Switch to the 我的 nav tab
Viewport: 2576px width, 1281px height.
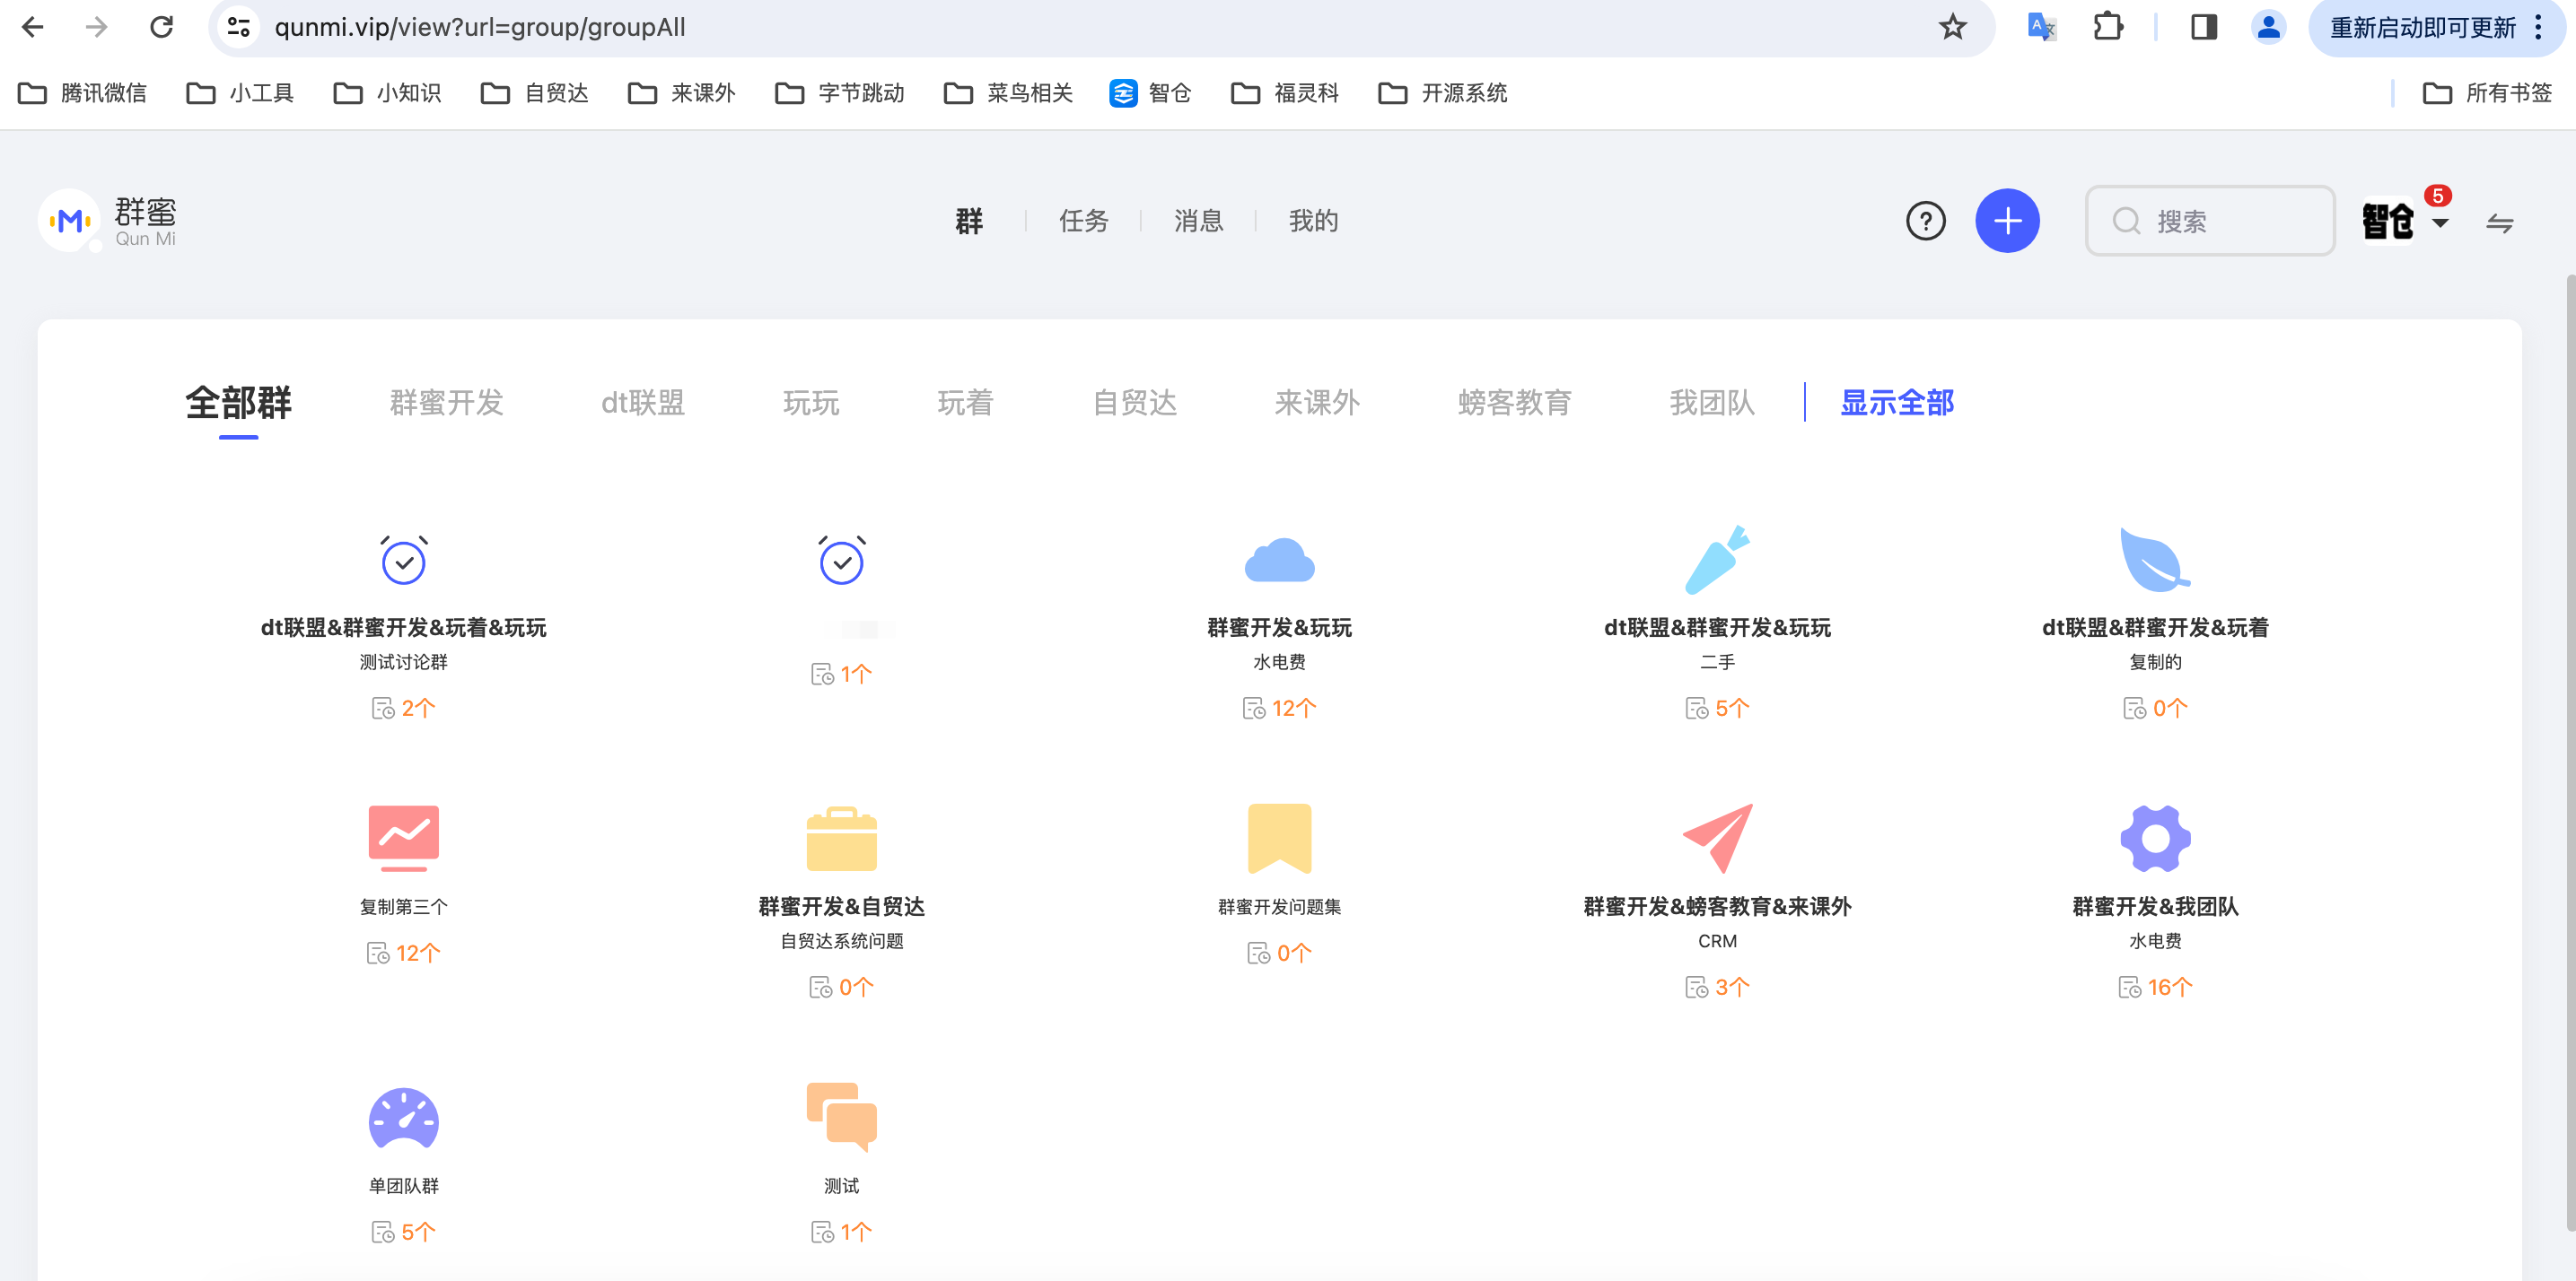[x=1313, y=221]
